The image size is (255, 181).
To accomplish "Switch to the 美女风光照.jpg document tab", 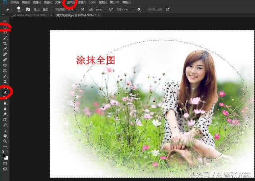I will [x=76, y=15].
